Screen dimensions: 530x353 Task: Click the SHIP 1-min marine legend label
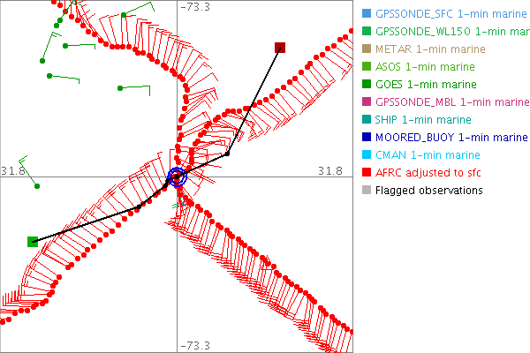pos(423,119)
